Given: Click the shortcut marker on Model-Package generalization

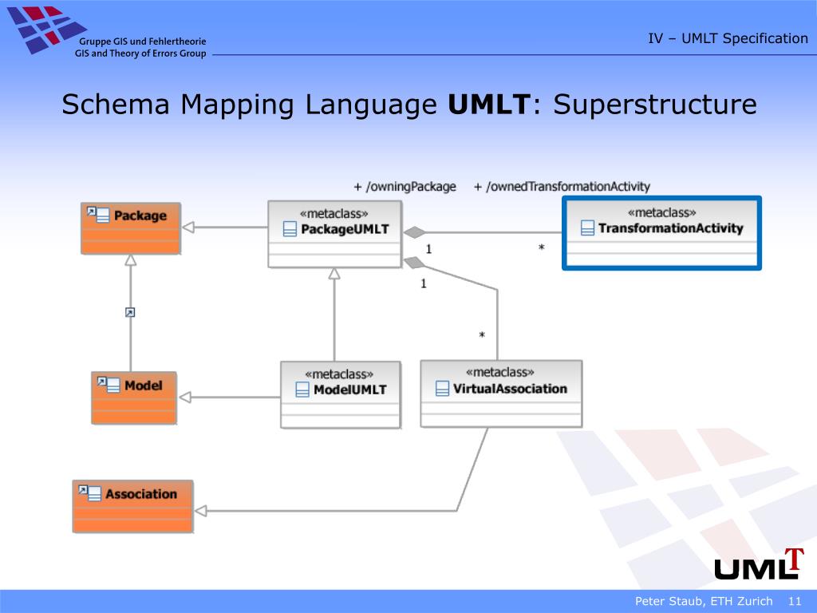Looking at the screenshot, I should [130, 312].
